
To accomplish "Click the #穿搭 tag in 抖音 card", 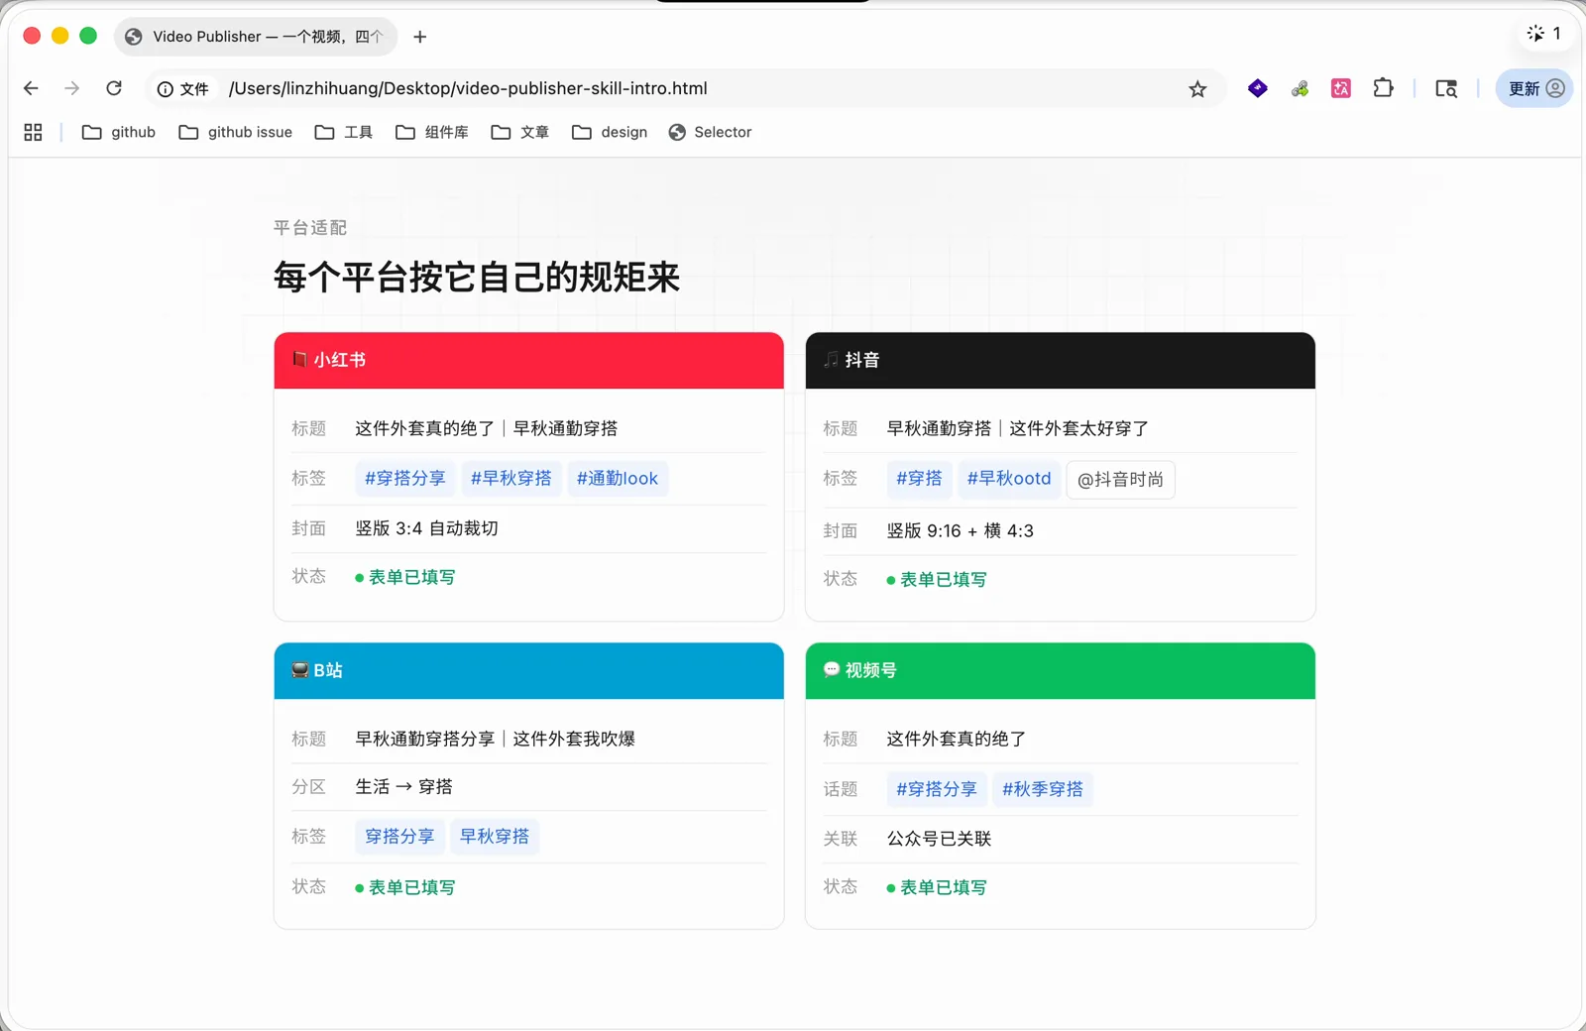I will pos(919,478).
